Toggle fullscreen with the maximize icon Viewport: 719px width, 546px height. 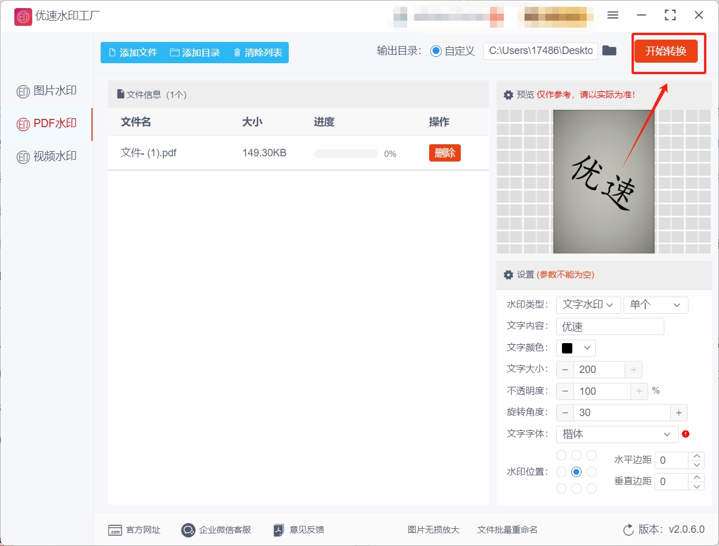click(670, 16)
